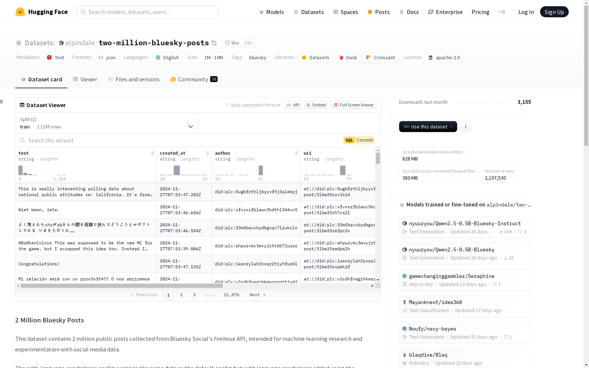Filter by the Text modality tag
This screenshot has height=368, width=589.
(56, 57)
